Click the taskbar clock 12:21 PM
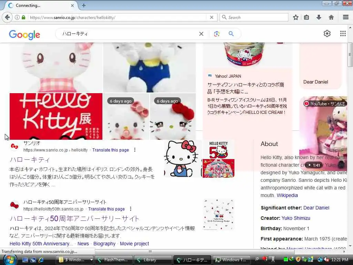This screenshot has height=265, width=353. click(340, 259)
